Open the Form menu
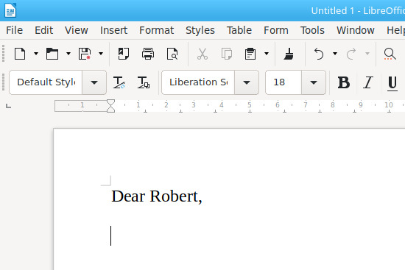 click(x=276, y=30)
